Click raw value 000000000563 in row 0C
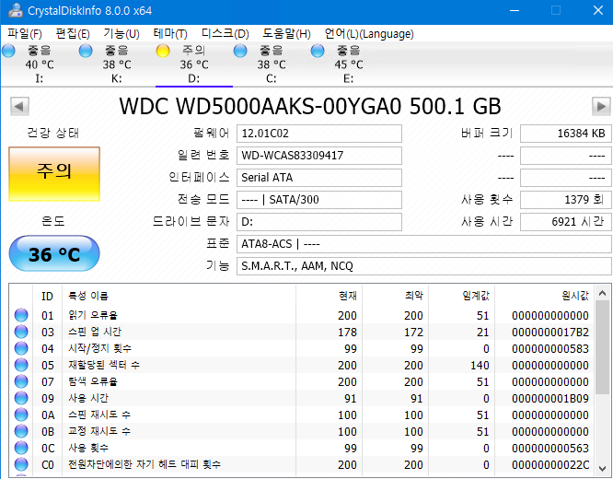The height and width of the screenshot is (479, 613). 550,448
